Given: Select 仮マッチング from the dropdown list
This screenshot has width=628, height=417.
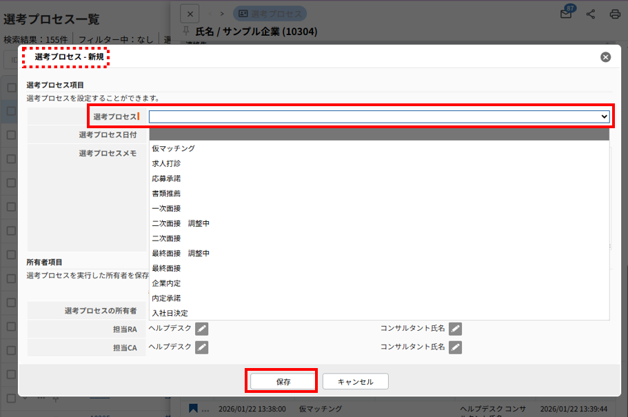Looking at the screenshot, I should point(173,148).
